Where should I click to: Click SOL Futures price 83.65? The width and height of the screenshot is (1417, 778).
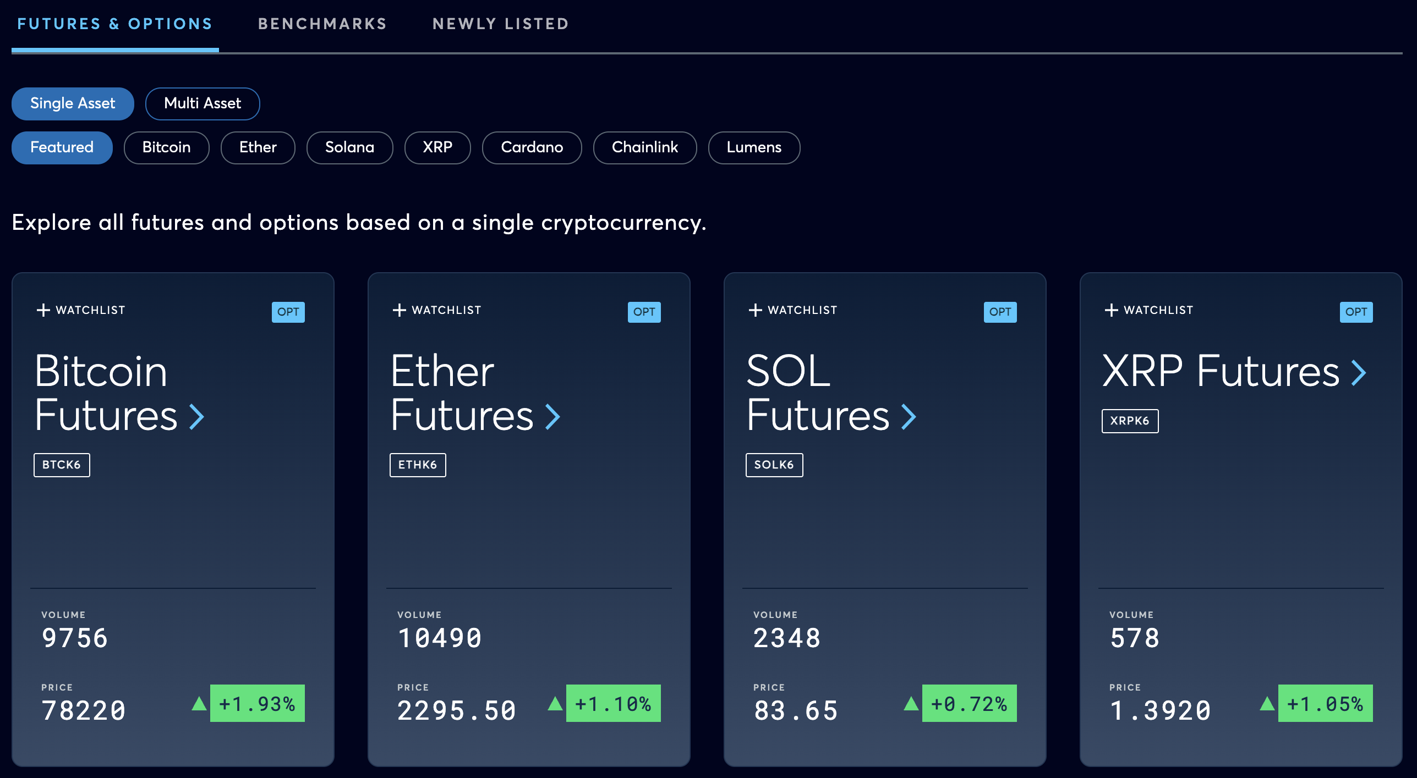796,710
